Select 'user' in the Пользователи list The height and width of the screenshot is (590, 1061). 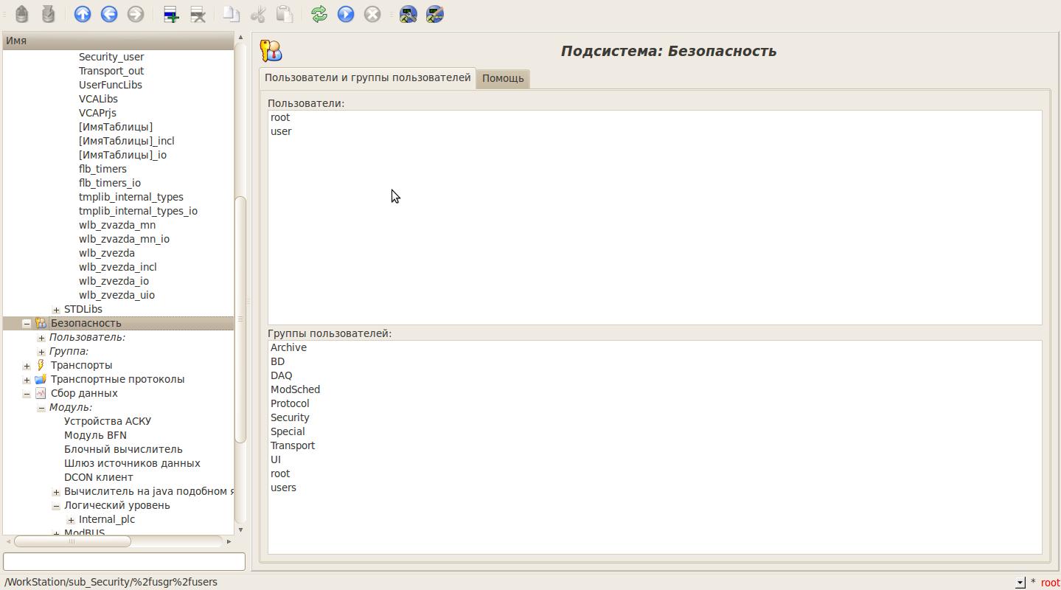pos(281,131)
